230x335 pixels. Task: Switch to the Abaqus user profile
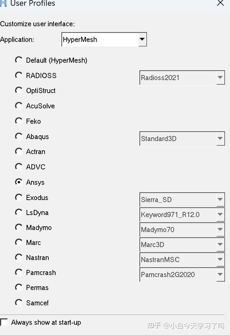point(19,136)
